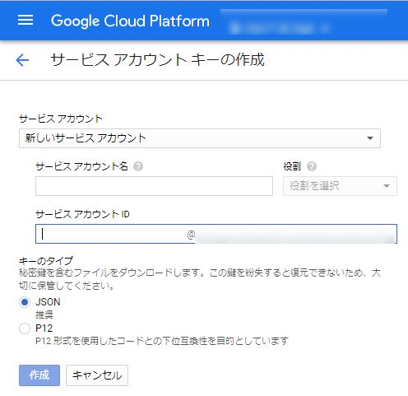Click the P12 形式 compatibility description text
Viewport: 408px width, 396px height.
click(x=162, y=341)
